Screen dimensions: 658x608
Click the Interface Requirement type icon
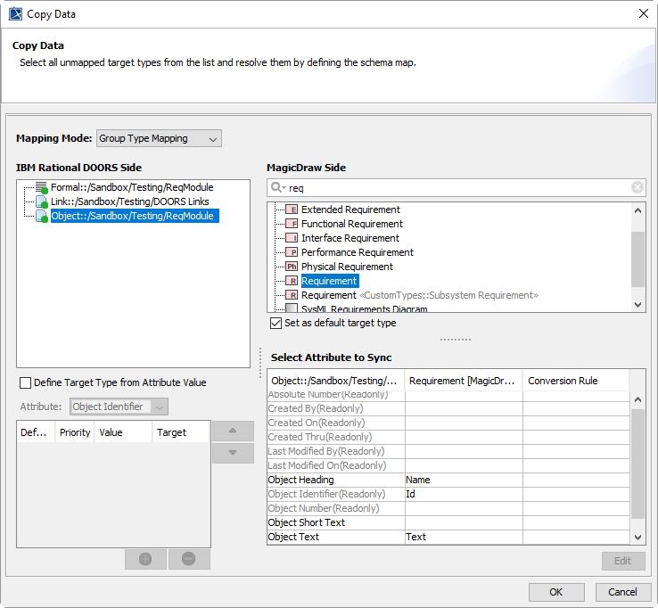[x=291, y=238]
